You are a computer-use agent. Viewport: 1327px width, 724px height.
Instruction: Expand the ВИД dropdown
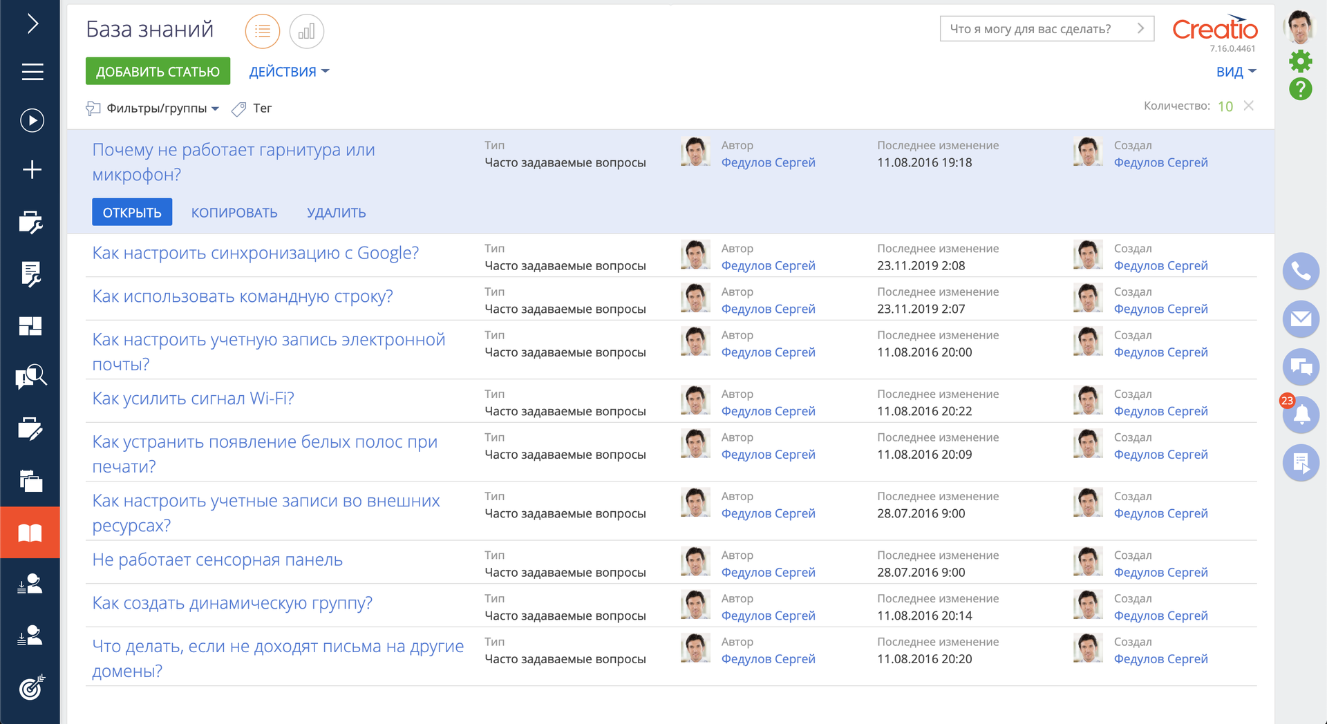[1236, 72]
